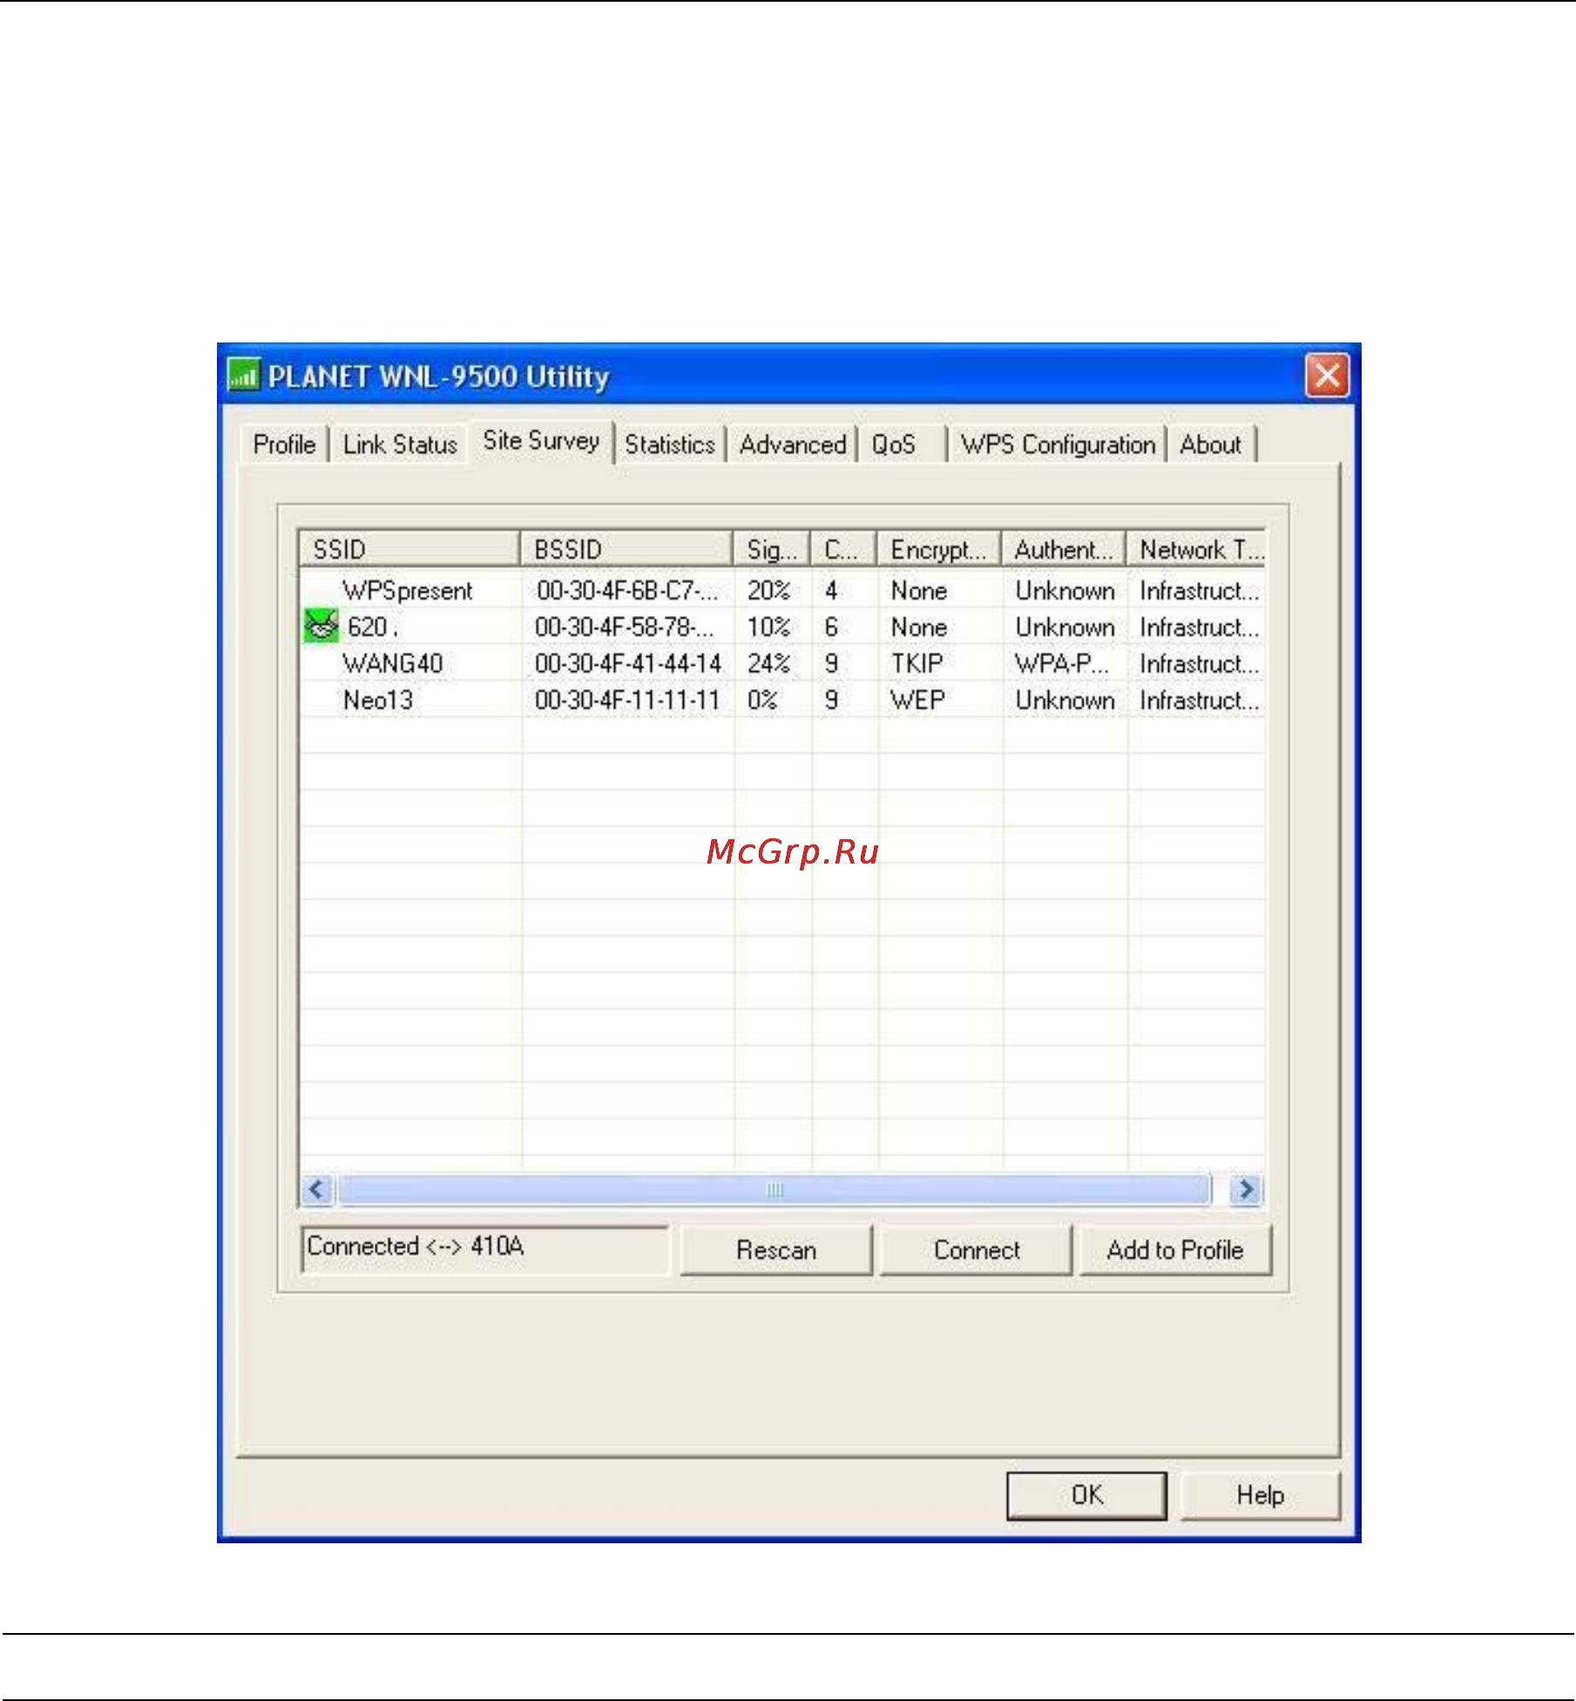This screenshot has height=1701, width=1576.
Task: Click Unknown authentication in Neo13 row
Action: pos(1065,700)
